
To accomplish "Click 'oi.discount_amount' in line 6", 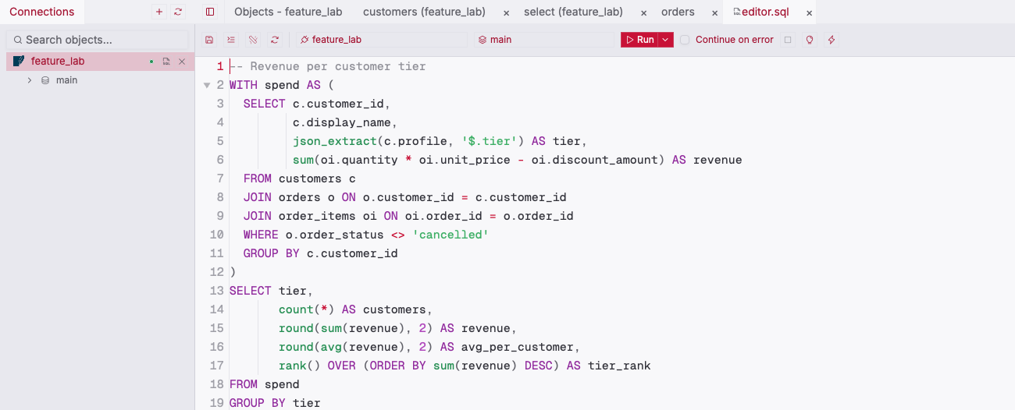I will point(595,160).
